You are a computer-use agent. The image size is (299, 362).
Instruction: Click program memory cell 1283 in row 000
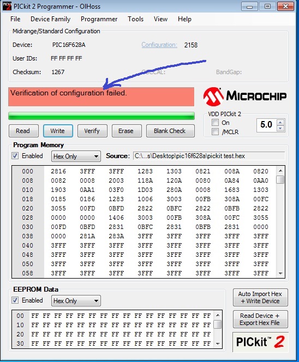point(145,171)
